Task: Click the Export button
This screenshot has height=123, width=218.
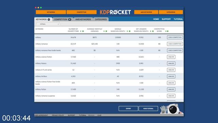Action: 128,109
